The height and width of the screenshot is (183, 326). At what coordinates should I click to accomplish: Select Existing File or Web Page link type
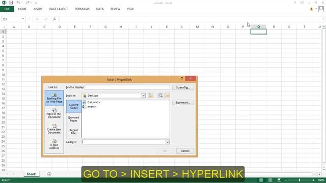[55, 98]
